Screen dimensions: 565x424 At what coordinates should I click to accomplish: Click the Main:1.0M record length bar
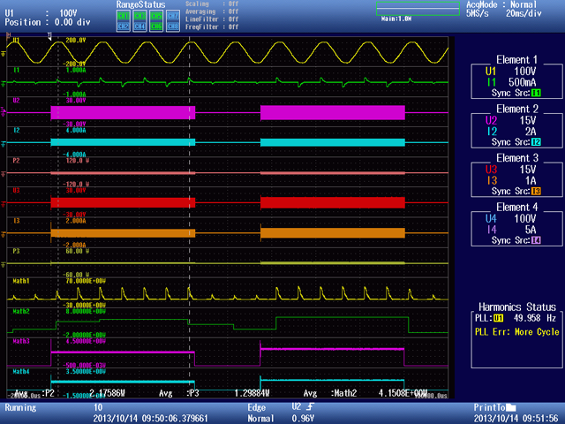click(418, 9)
